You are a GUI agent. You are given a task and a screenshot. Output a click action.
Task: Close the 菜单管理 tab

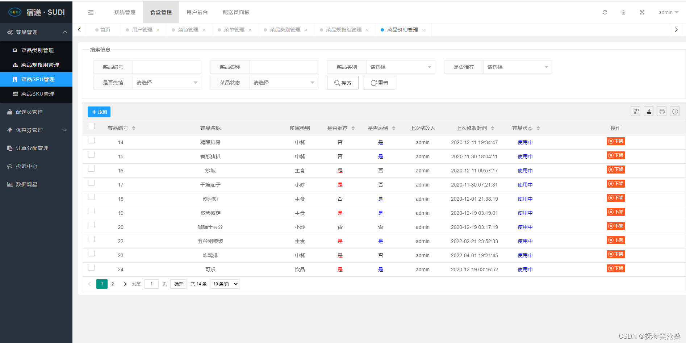coord(250,30)
